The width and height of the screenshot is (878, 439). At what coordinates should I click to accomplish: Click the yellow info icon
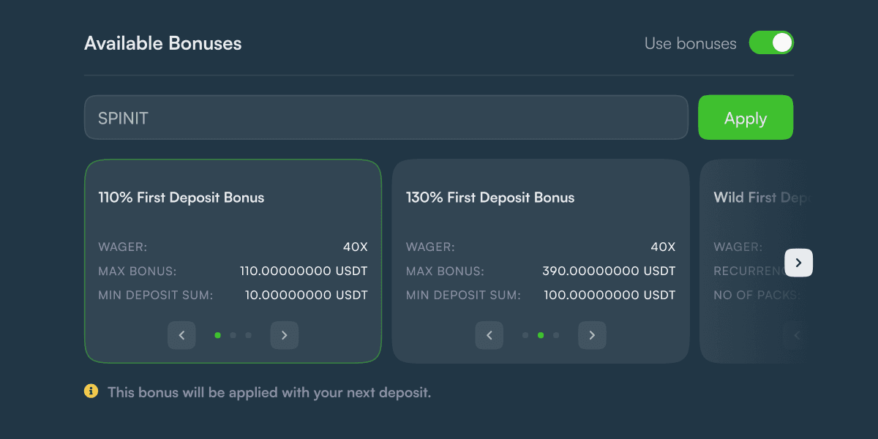[x=91, y=391]
